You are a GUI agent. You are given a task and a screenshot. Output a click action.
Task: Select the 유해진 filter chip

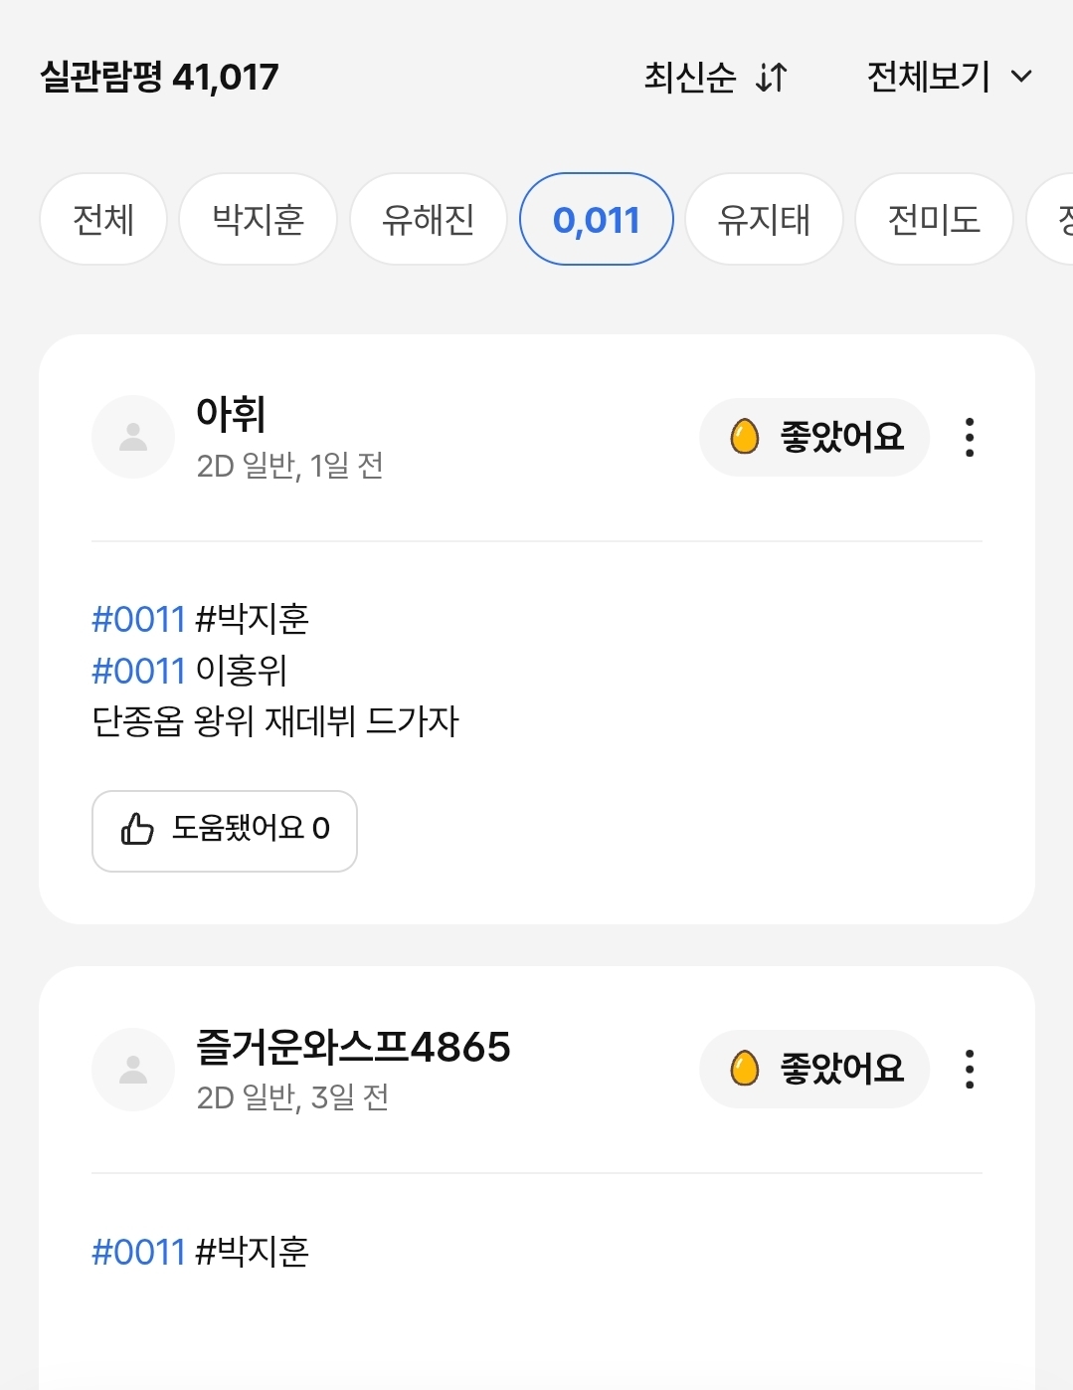(x=429, y=219)
